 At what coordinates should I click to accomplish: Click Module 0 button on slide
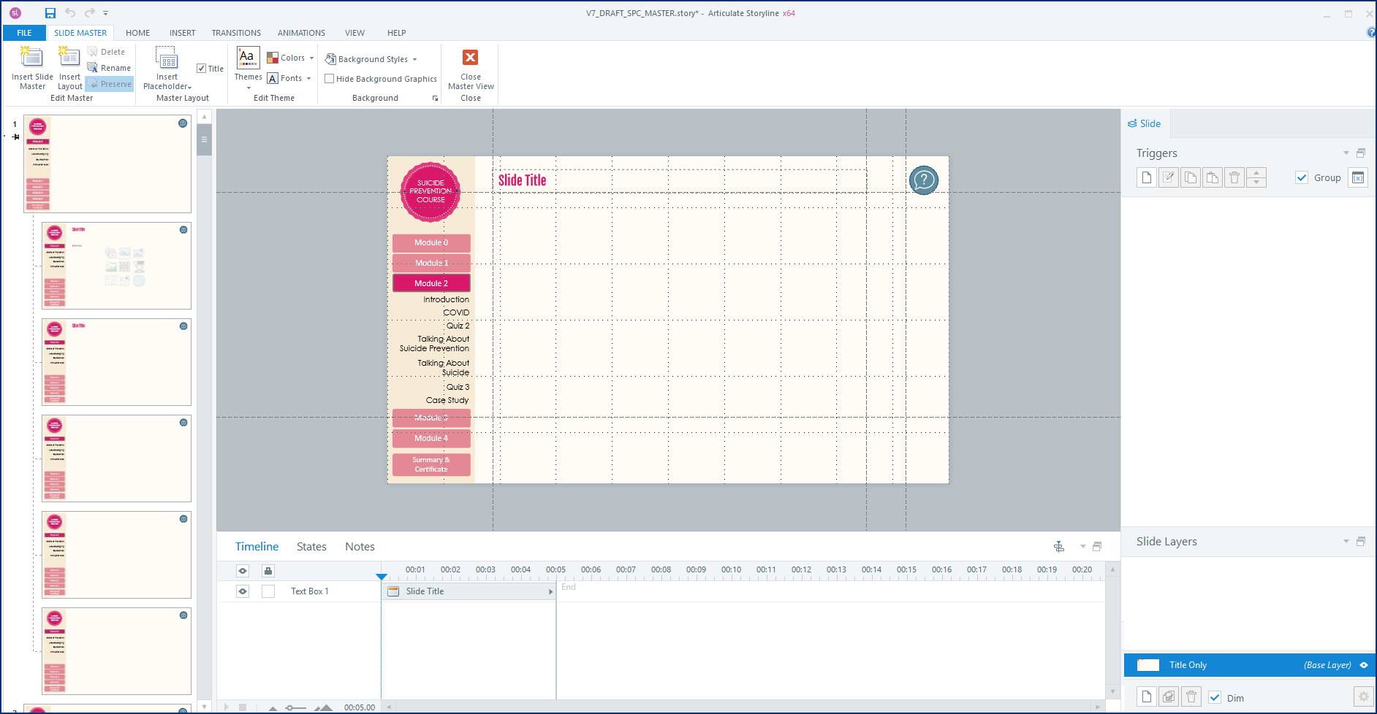tap(431, 242)
